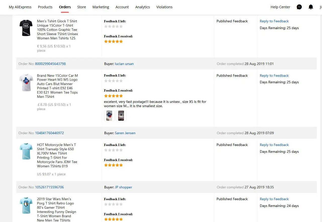Click Reply to Feedback for Transalp shirt order
Viewport: 322px width, 222px height.
point(274,145)
